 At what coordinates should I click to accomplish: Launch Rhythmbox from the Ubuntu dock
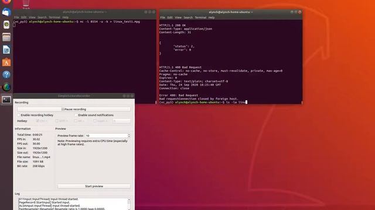[x=6, y=24]
